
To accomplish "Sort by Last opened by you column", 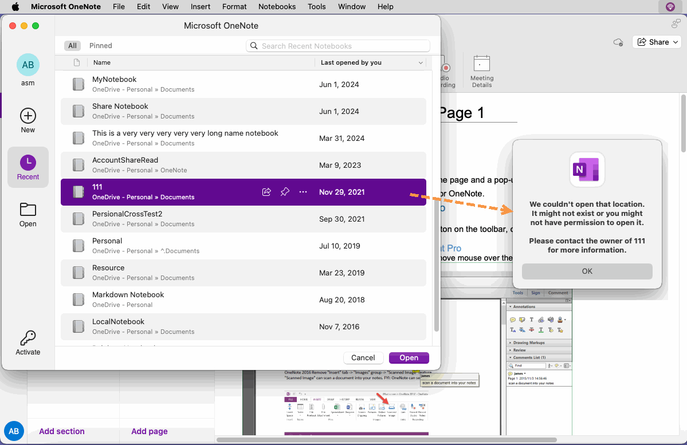I will pyautogui.click(x=371, y=62).
